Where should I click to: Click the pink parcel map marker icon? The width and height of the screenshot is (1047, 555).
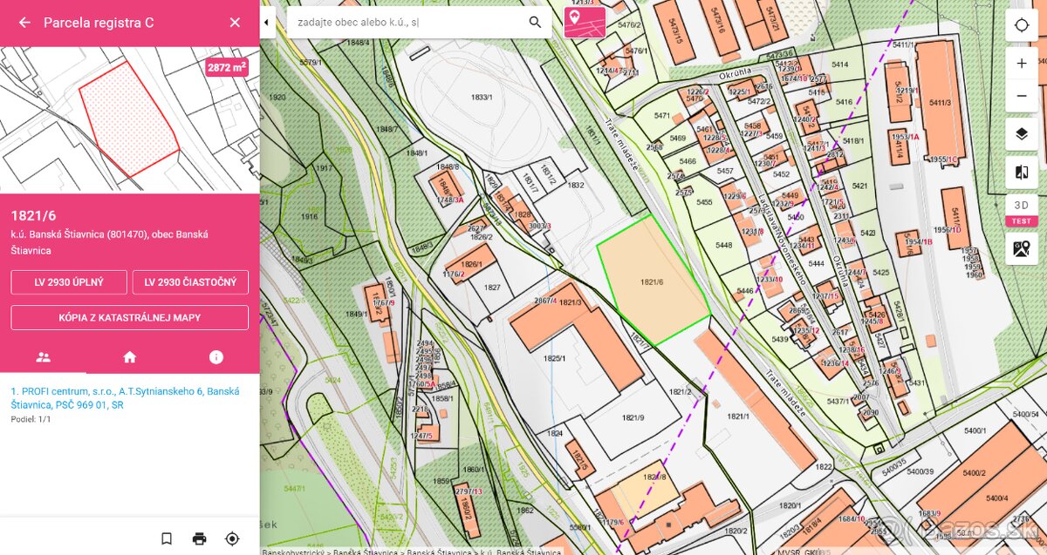tap(585, 22)
